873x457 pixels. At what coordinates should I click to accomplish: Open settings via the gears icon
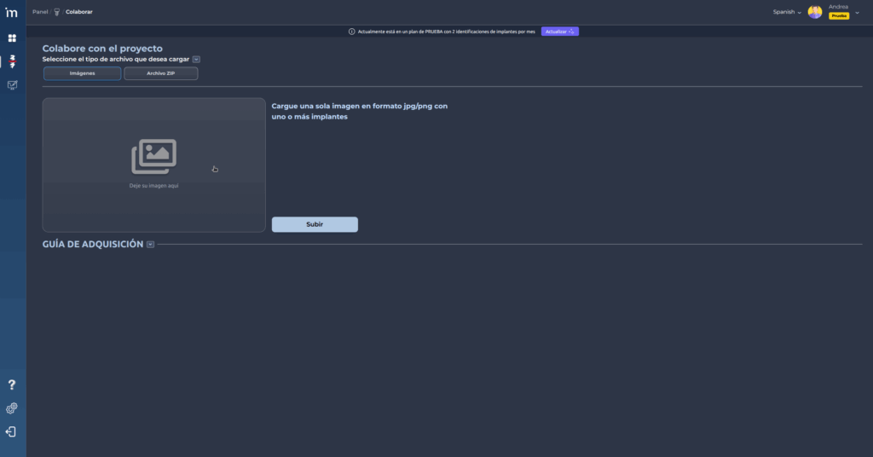point(12,408)
